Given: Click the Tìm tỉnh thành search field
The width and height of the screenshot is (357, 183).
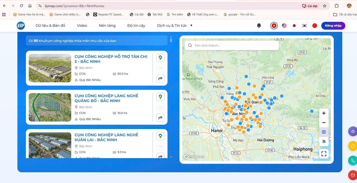Looking at the screenshot, I should click(232, 45).
